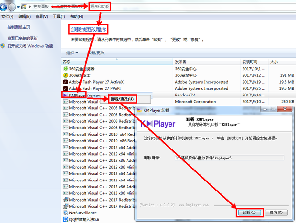Image resolution: width=296 pixels, height=223 pixels.
Task: Choose 卸载/更改(U) from the context menu
Action: click(x=122, y=99)
